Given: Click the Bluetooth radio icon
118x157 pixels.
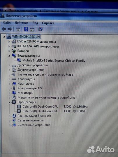Looking at the screenshot, I should click(14, 116).
